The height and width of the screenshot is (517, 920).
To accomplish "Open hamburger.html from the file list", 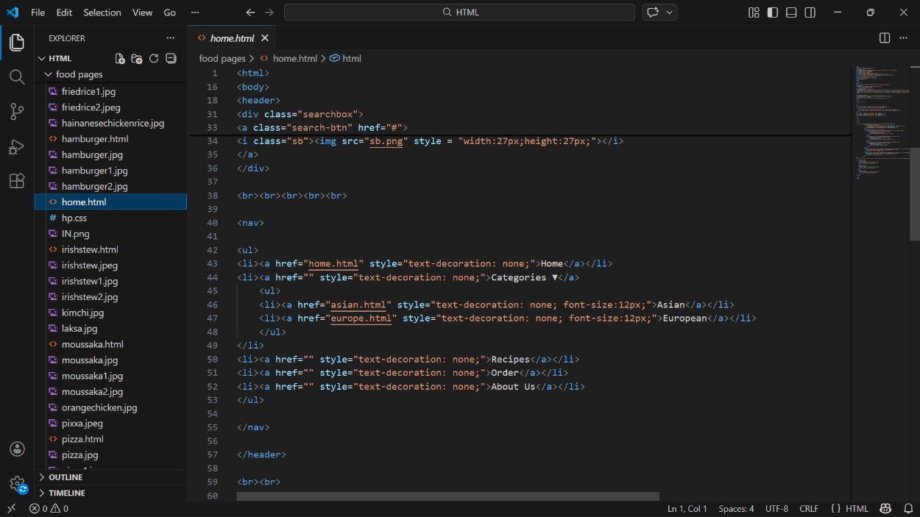I will 95,139.
